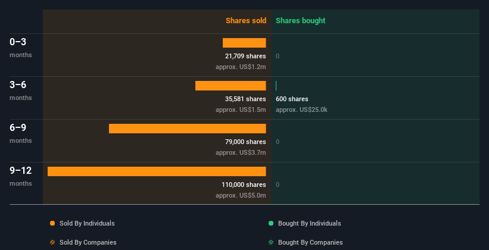Toggle the Bought By Companies legend label
489x250 pixels.
(310, 242)
